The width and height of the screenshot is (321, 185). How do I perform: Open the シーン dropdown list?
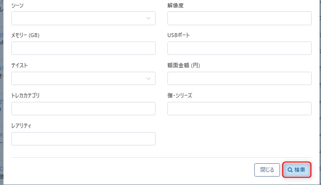click(x=83, y=18)
